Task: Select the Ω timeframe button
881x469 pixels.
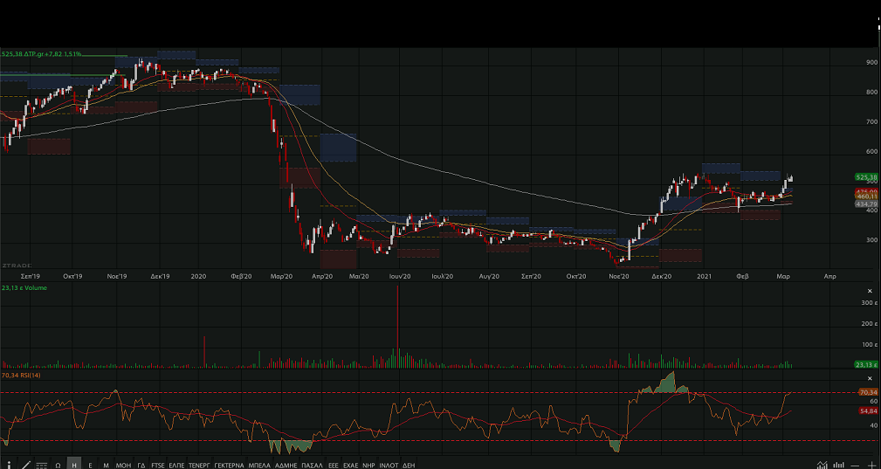Action: [58, 465]
